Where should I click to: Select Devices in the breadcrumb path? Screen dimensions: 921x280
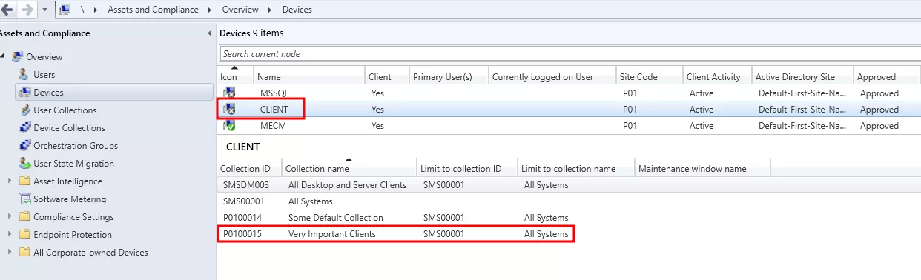[x=297, y=10]
